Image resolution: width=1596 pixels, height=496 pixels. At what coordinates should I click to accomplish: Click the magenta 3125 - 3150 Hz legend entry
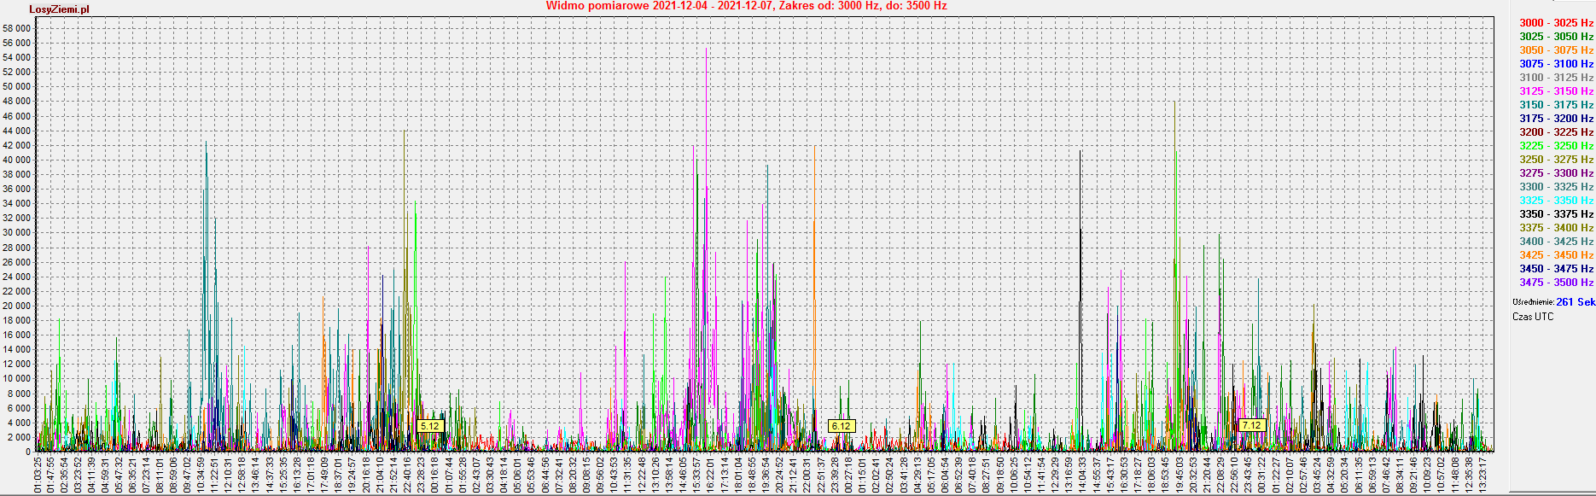[1556, 91]
